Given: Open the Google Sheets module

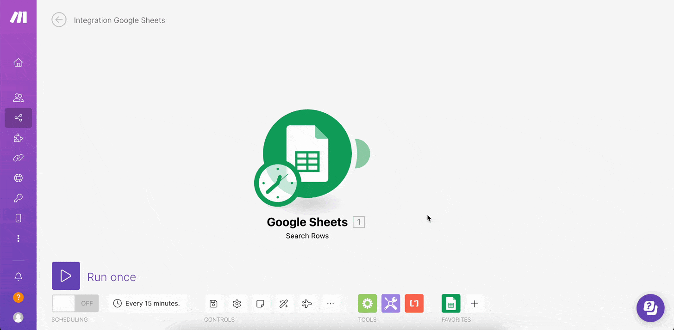Looking at the screenshot, I should [307, 154].
